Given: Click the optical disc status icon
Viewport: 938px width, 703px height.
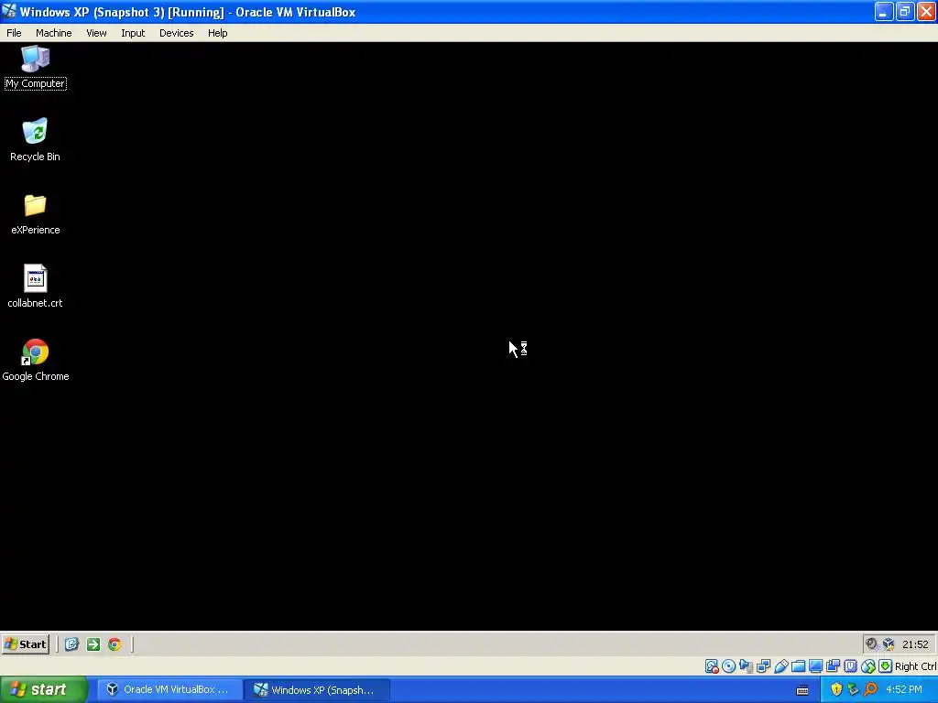Looking at the screenshot, I should [x=728, y=666].
